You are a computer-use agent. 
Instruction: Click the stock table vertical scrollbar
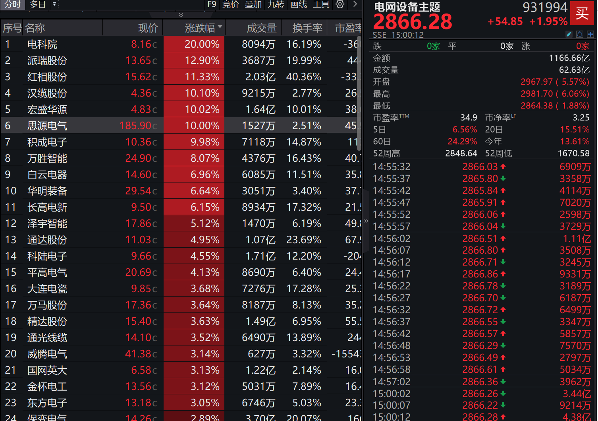coord(359,94)
